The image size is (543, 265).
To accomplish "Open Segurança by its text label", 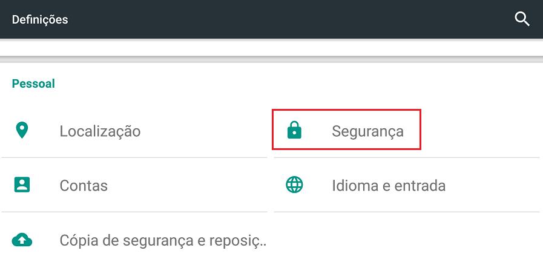I will click(367, 131).
